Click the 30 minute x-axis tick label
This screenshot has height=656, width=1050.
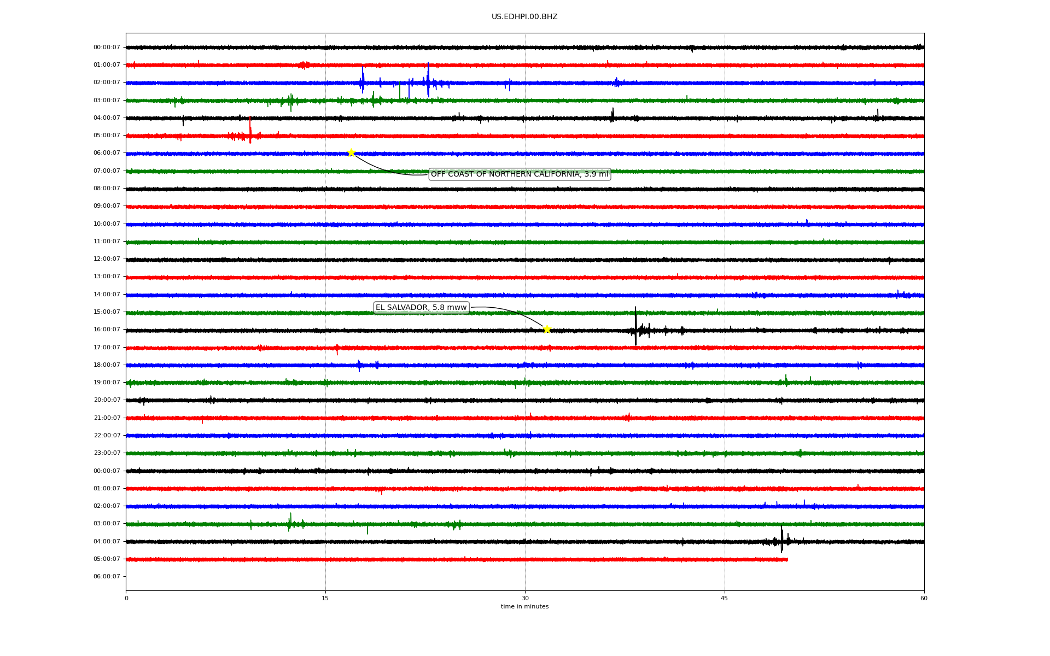[525, 598]
